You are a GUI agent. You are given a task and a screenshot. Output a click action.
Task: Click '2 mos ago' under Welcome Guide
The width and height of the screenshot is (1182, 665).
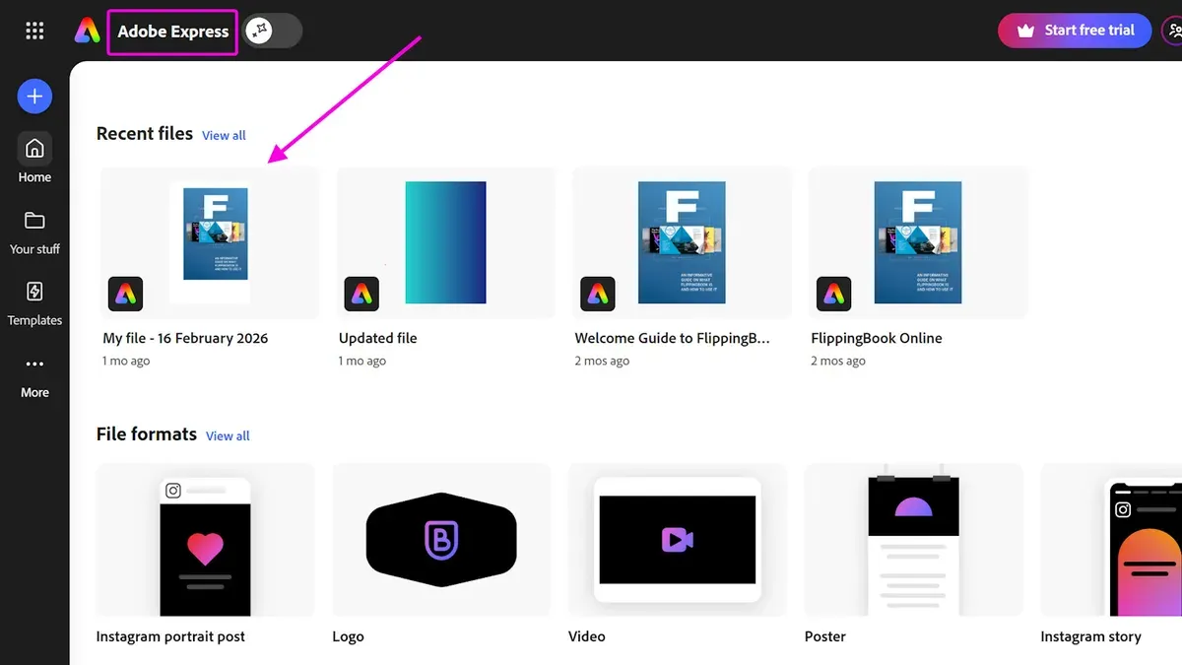tap(602, 361)
